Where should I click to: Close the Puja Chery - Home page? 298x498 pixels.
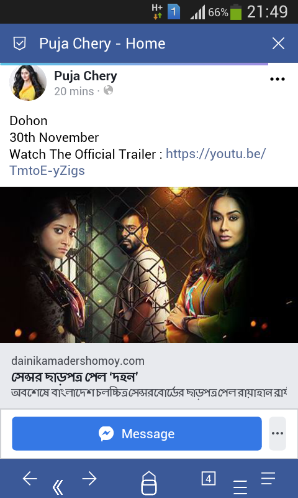[278, 43]
